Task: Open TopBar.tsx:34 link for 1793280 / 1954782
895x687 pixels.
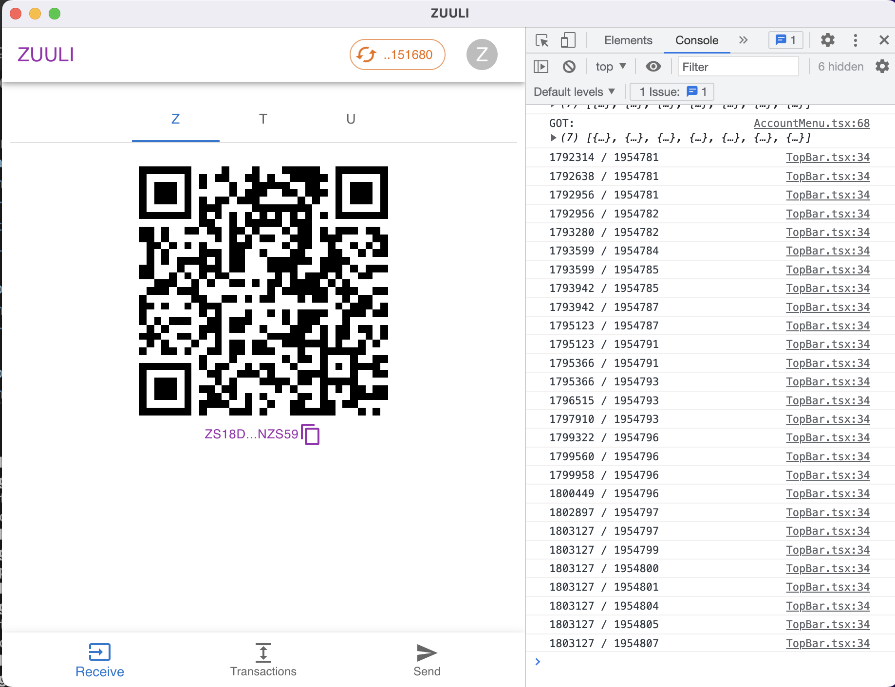Action: point(828,233)
